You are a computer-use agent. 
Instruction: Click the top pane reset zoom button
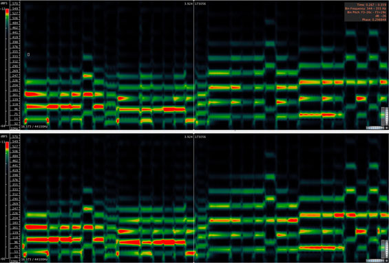pyautogui.click(x=386, y=128)
